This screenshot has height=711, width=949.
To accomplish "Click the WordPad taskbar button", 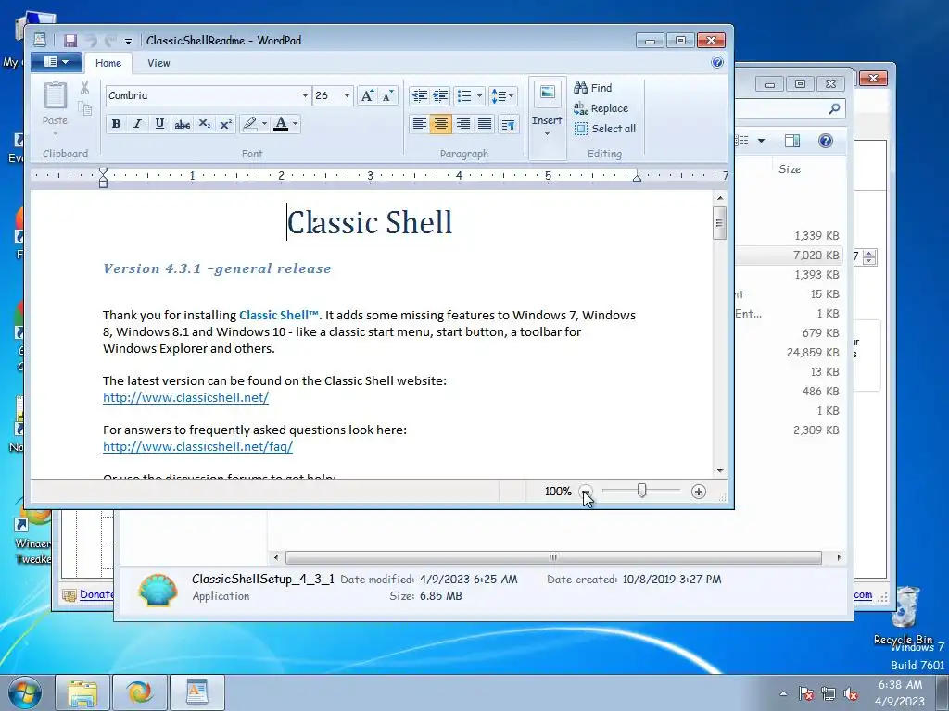I will pos(197,692).
